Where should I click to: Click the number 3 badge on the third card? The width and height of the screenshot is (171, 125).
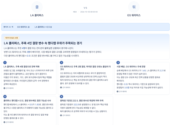pos(118,63)
